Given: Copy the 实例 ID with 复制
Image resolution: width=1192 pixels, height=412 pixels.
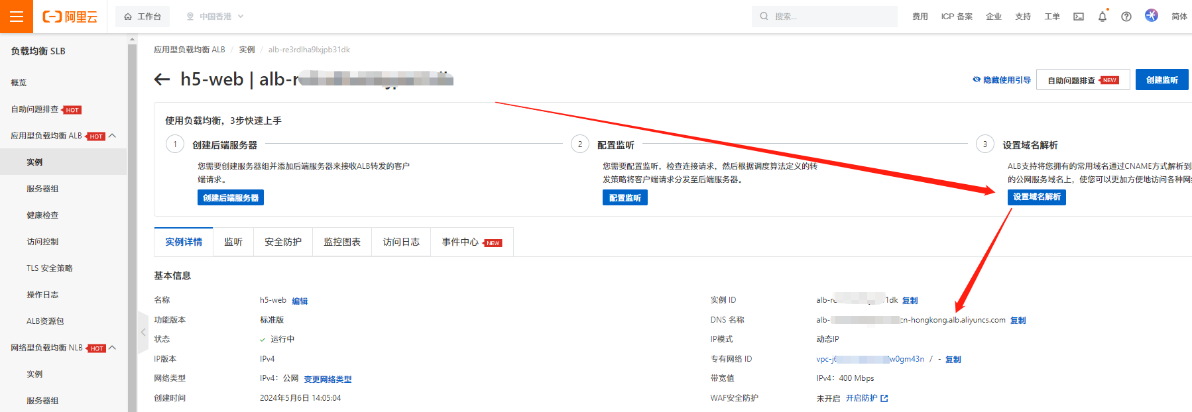Looking at the screenshot, I should coord(910,301).
